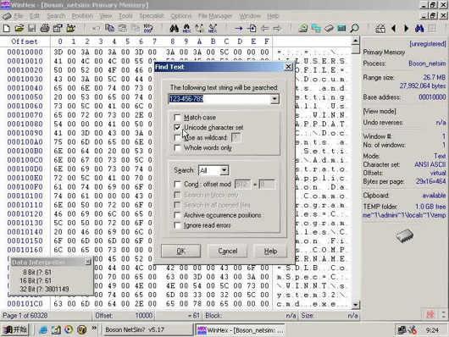This screenshot has width=449, height=337.
Task: Click the hex view scrollbar up arrow
Action: click(355, 41)
